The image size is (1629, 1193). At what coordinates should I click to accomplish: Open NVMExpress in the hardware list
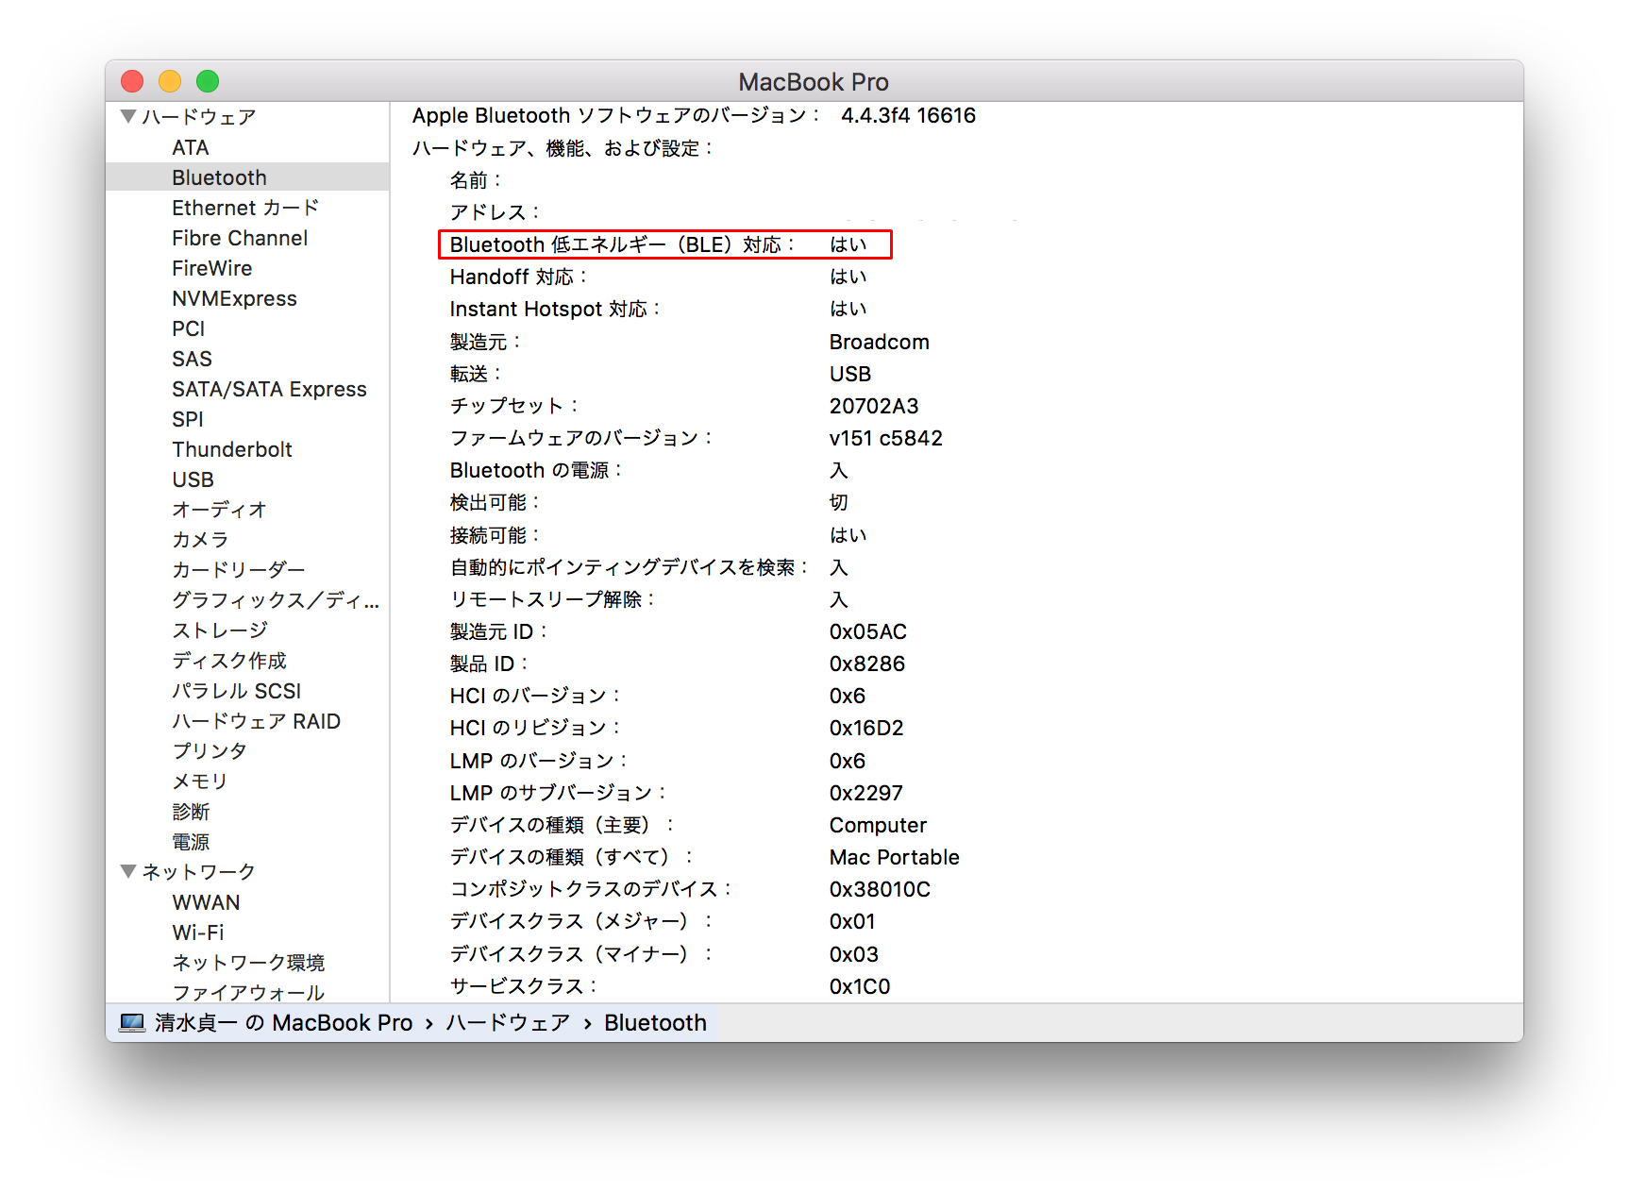234,298
